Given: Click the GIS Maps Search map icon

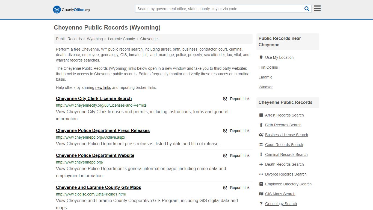Looking at the screenshot, I should point(261,194).
